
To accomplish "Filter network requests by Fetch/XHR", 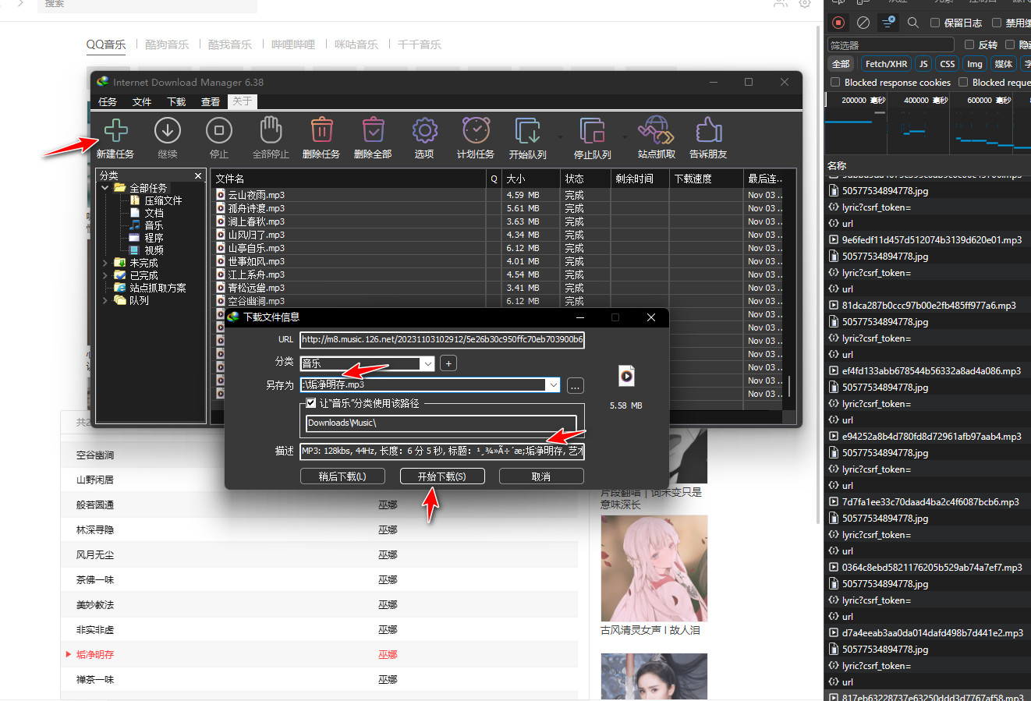I will click(x=887, y=64).
